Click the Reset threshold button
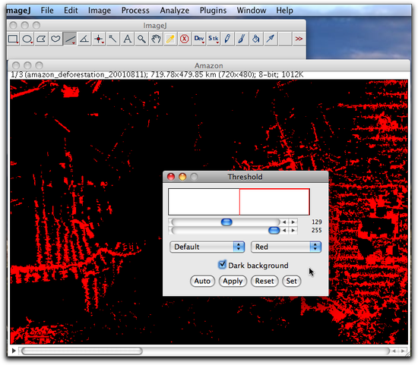This screenshot has height=365, width=418. pos(264,281)
